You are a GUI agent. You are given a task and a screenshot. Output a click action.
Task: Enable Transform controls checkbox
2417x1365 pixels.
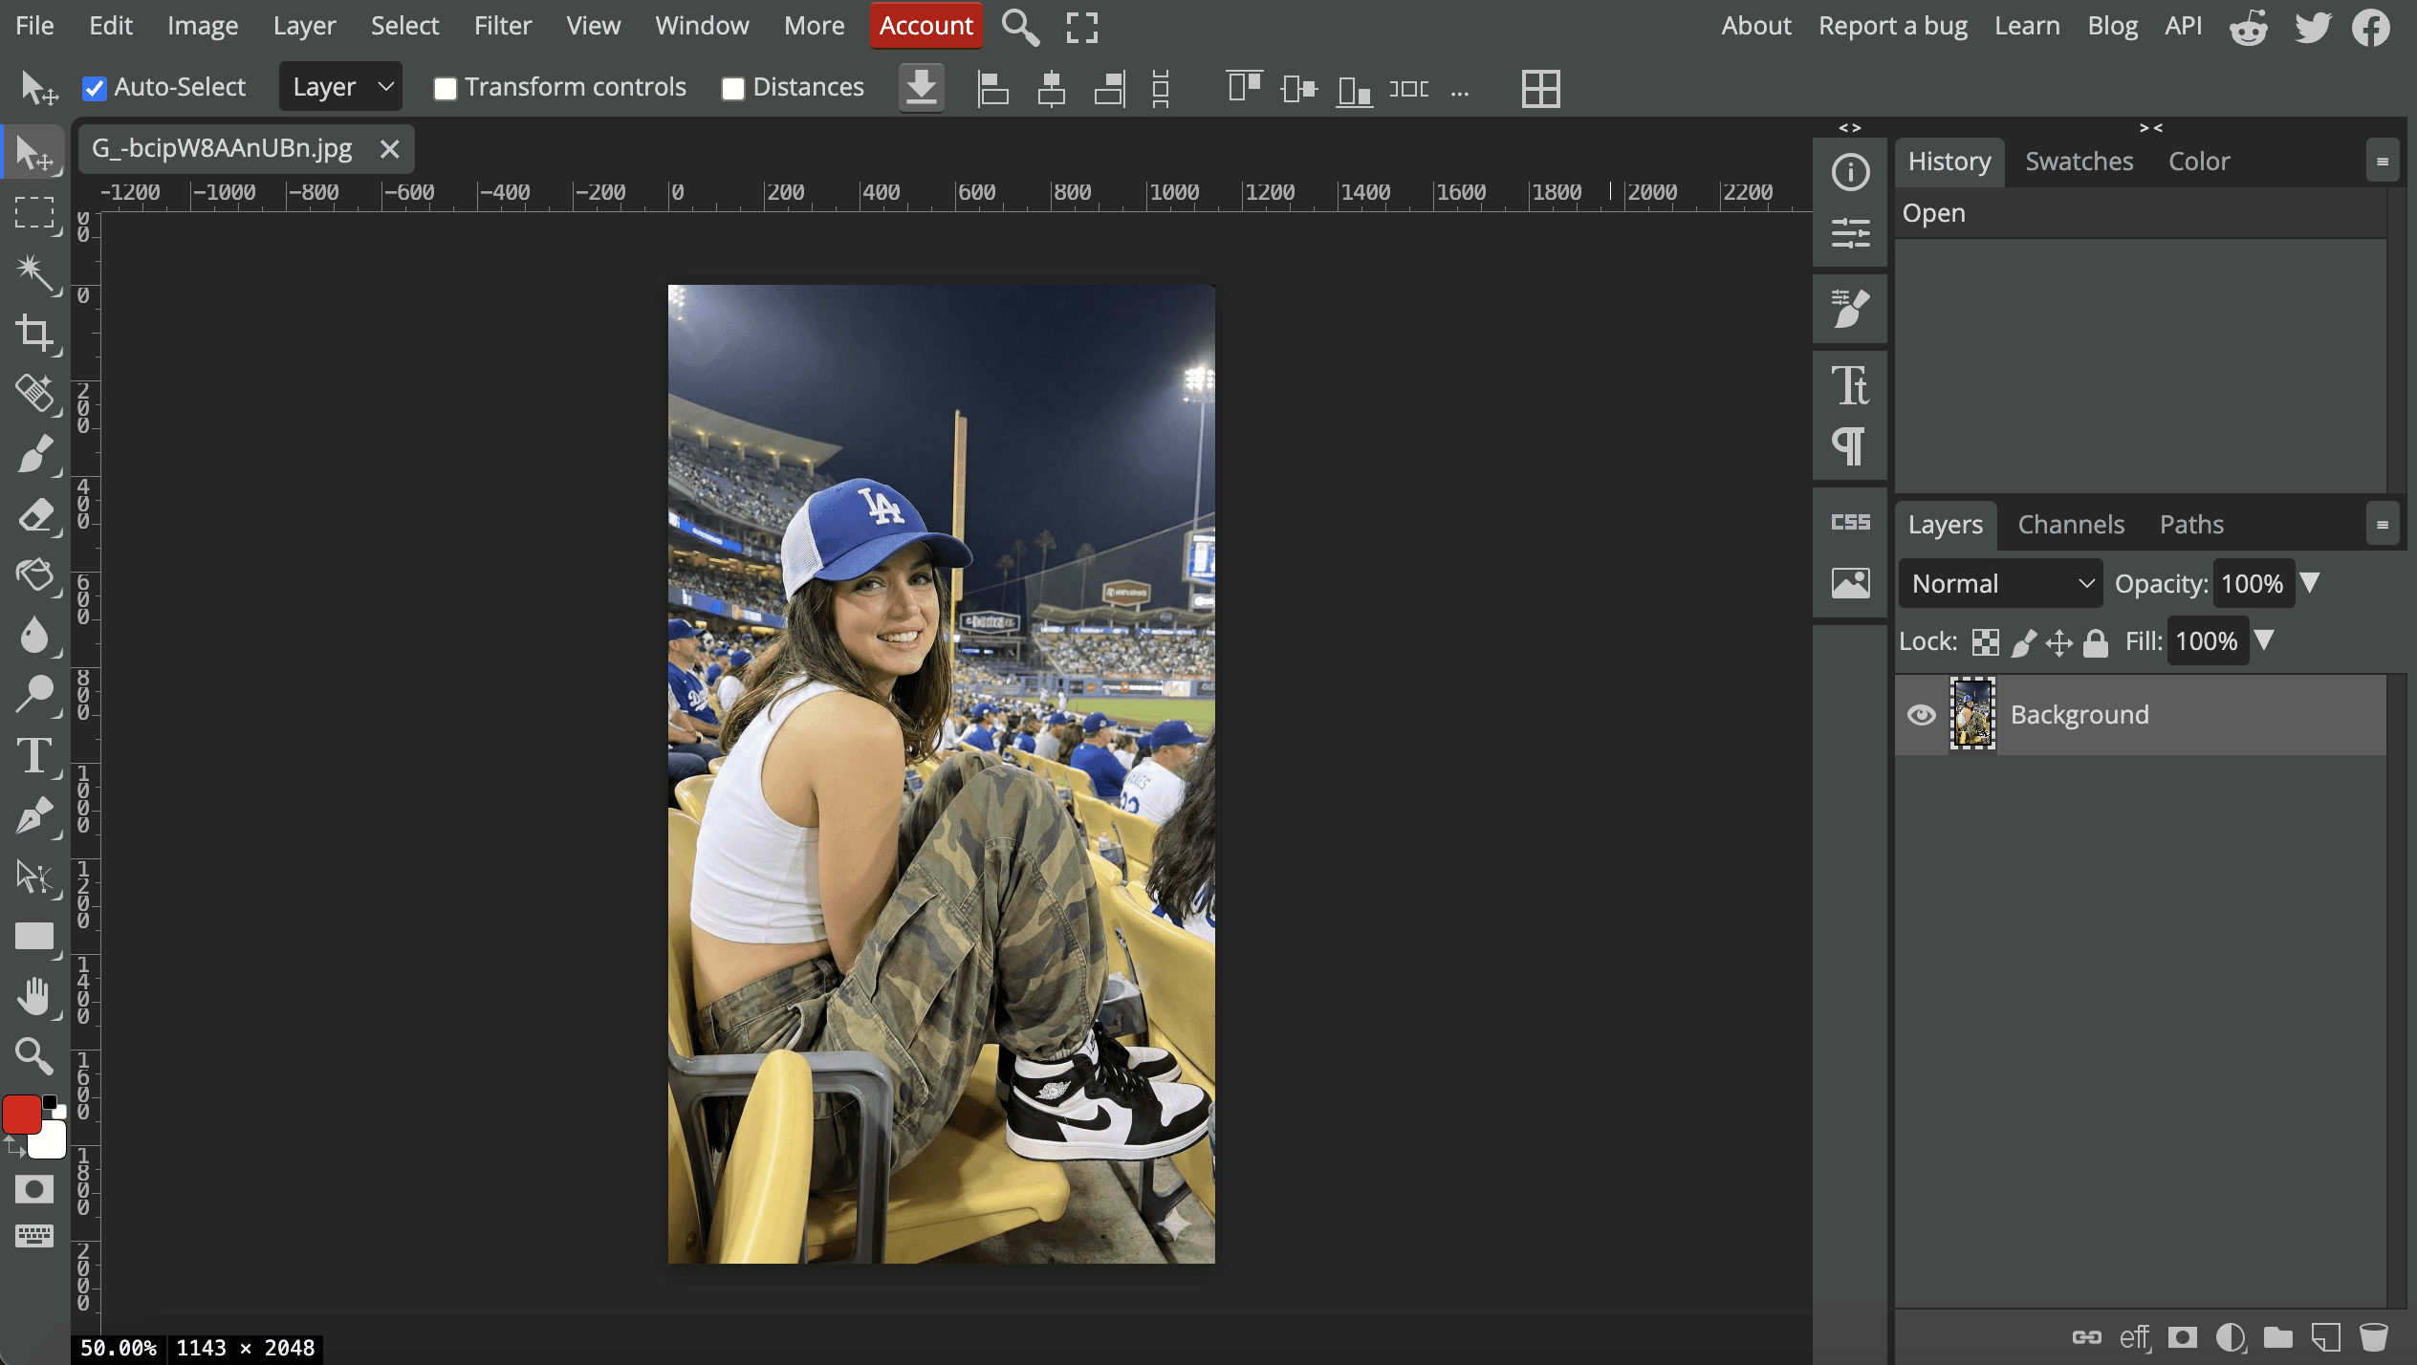(x=445, y=89)
